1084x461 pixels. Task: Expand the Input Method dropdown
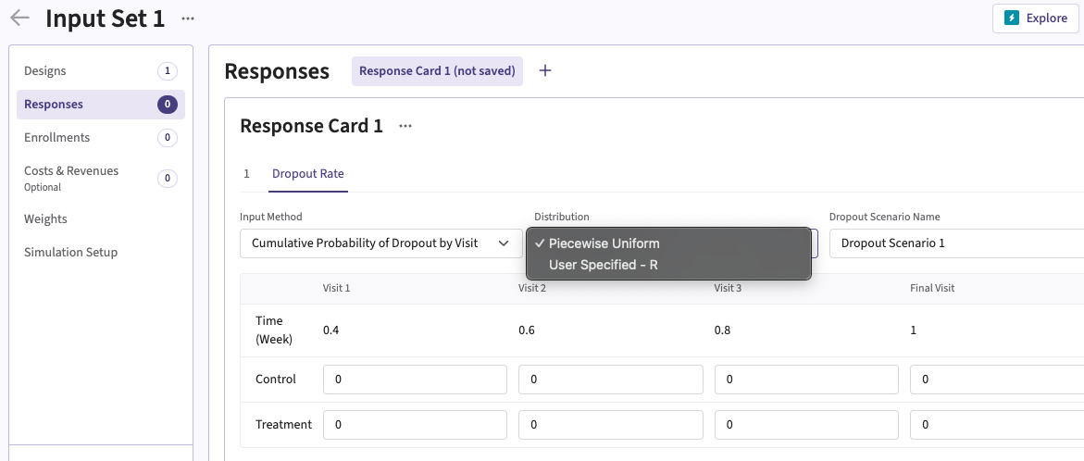coord(380,243)
